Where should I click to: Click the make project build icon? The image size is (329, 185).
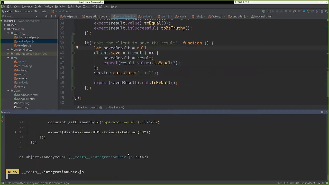click(263, 11)
